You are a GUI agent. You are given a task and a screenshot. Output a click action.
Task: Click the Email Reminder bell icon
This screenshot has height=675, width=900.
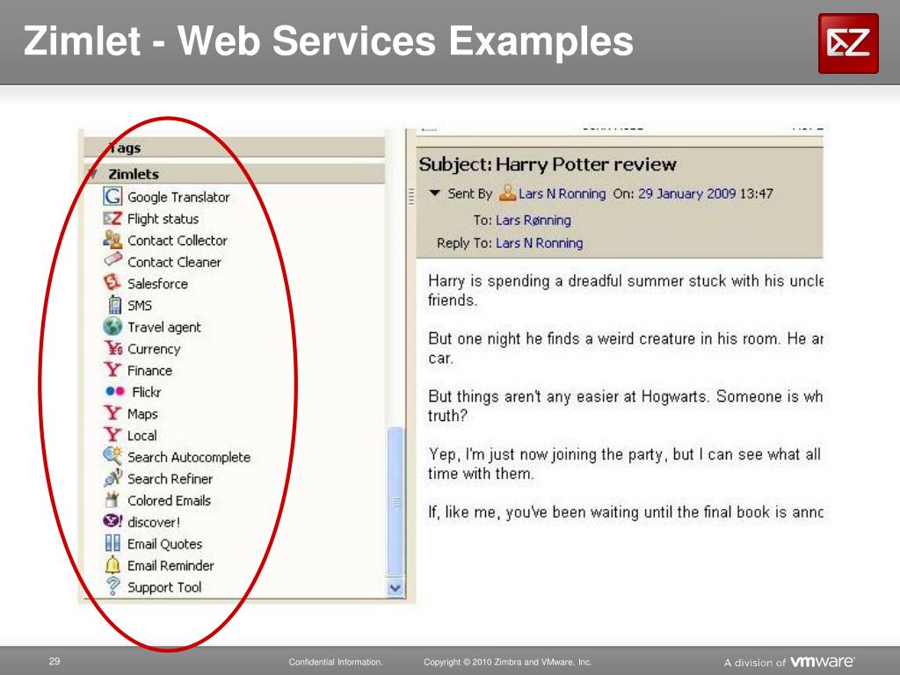[112, 565]
